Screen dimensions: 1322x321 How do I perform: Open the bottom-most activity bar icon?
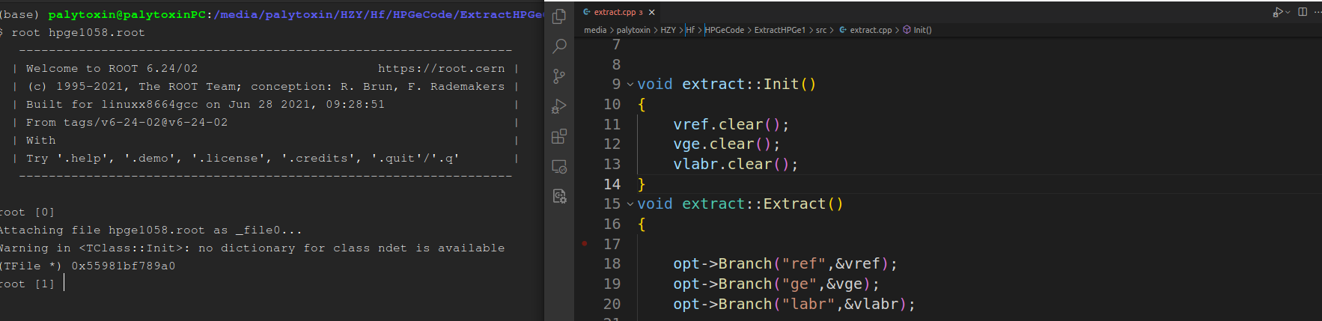pyautogui.click(x=559, y=196)
